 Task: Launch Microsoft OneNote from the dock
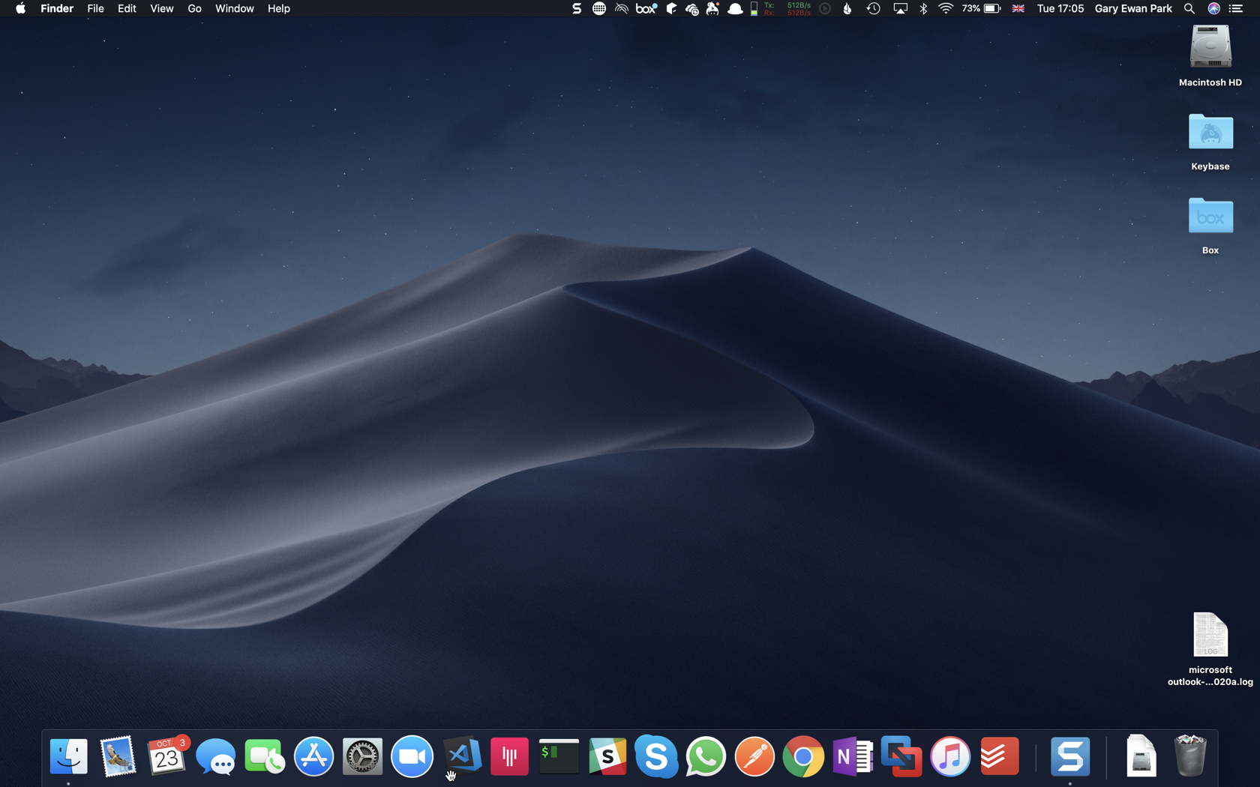852,757
